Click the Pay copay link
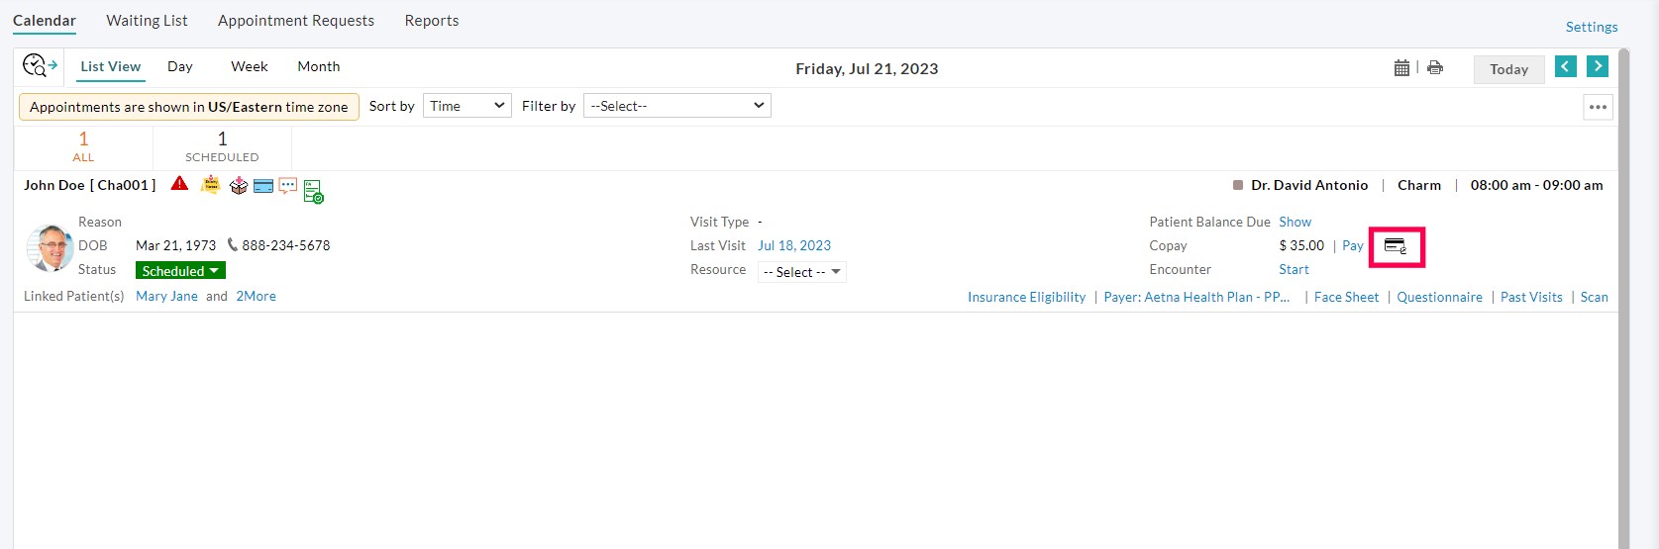Image resolution: width=1659 pixels, height=549 pixels. tap(1353, 245)
